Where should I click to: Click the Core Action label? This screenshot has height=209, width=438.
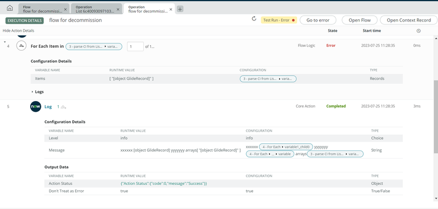[305, 106]
